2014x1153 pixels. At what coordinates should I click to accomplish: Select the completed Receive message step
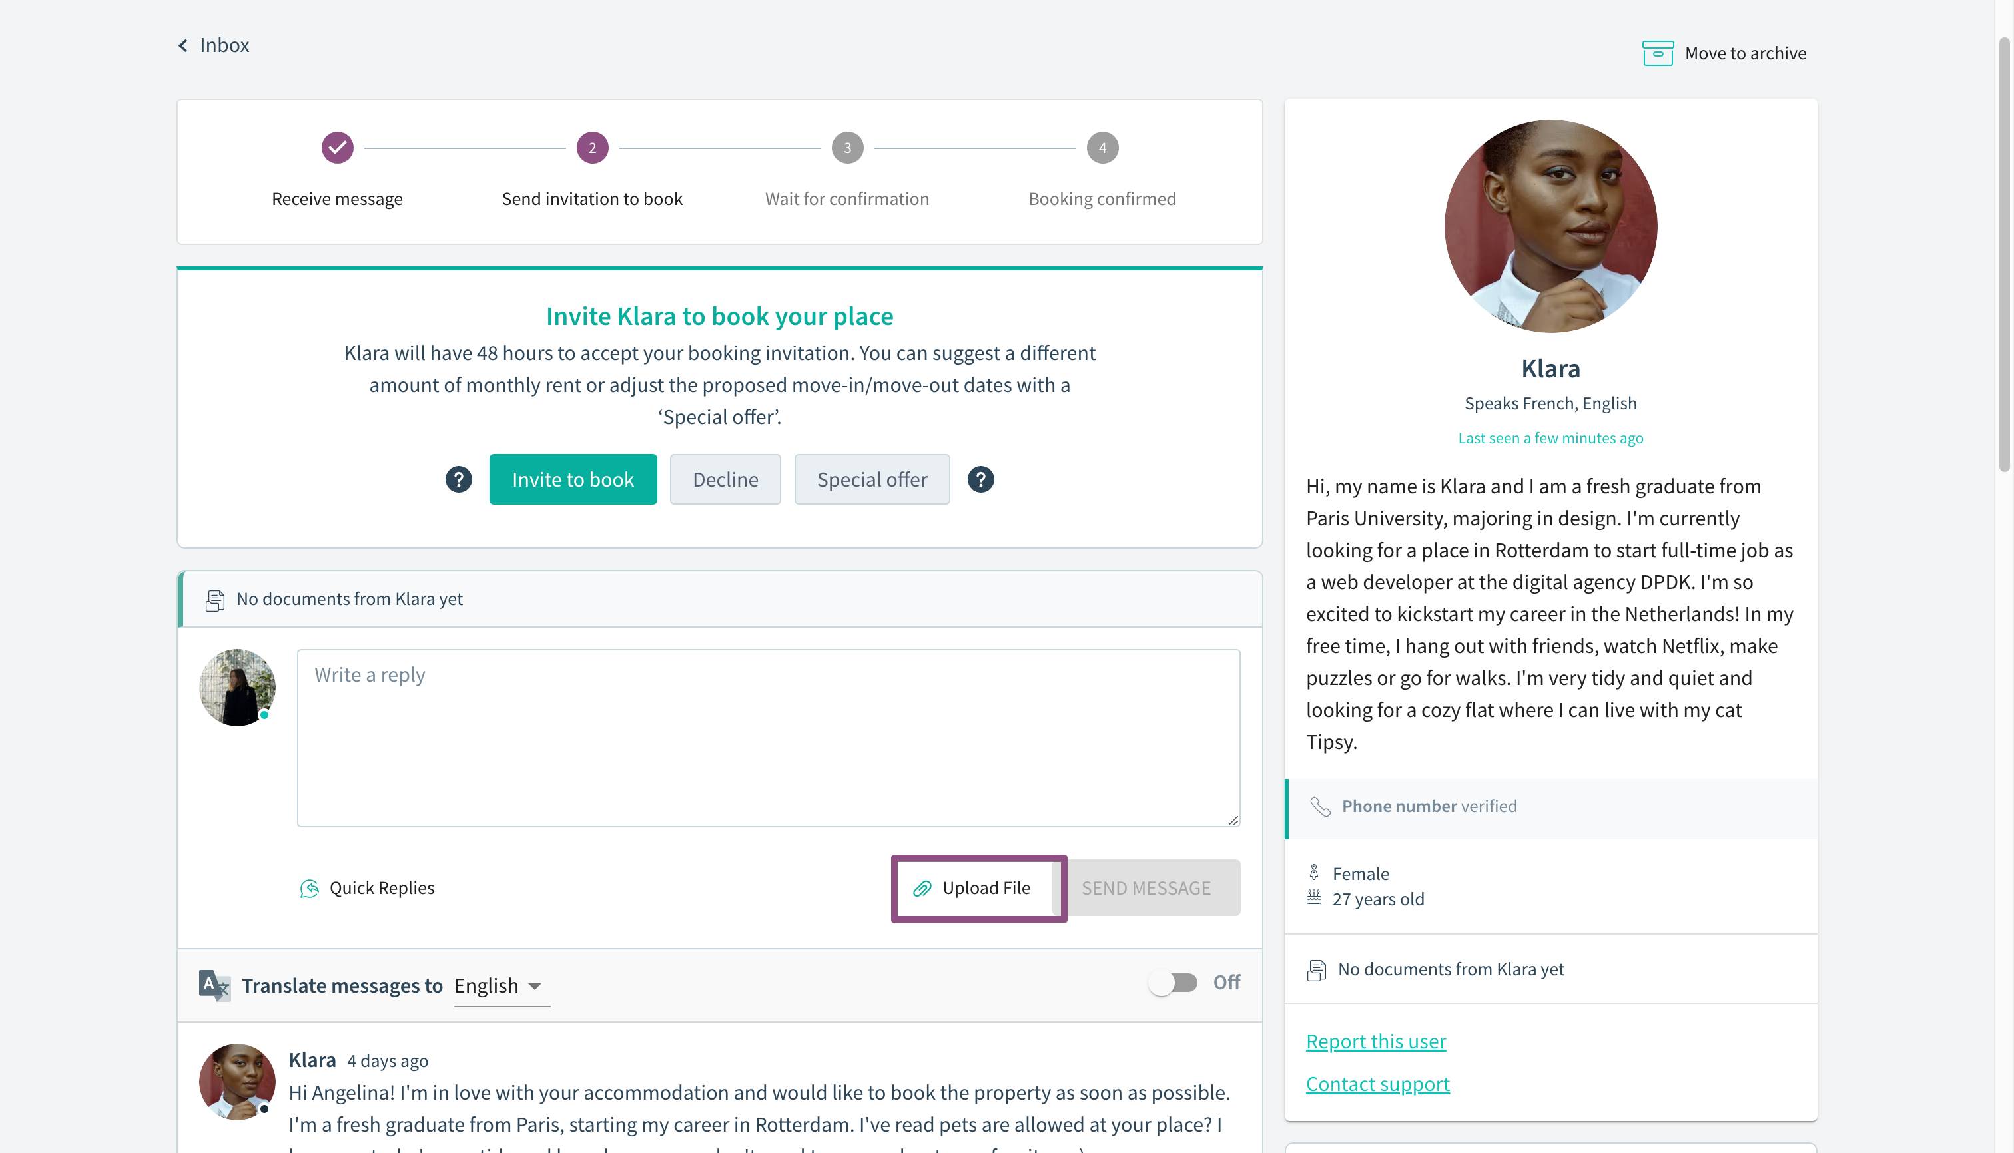click(337, 148)
